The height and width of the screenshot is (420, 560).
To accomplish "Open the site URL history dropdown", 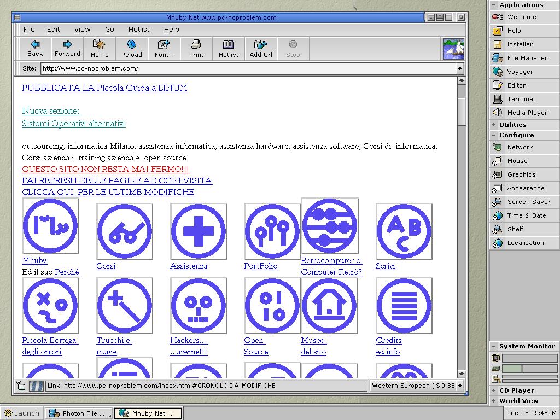I will click(x=459, y=69).
